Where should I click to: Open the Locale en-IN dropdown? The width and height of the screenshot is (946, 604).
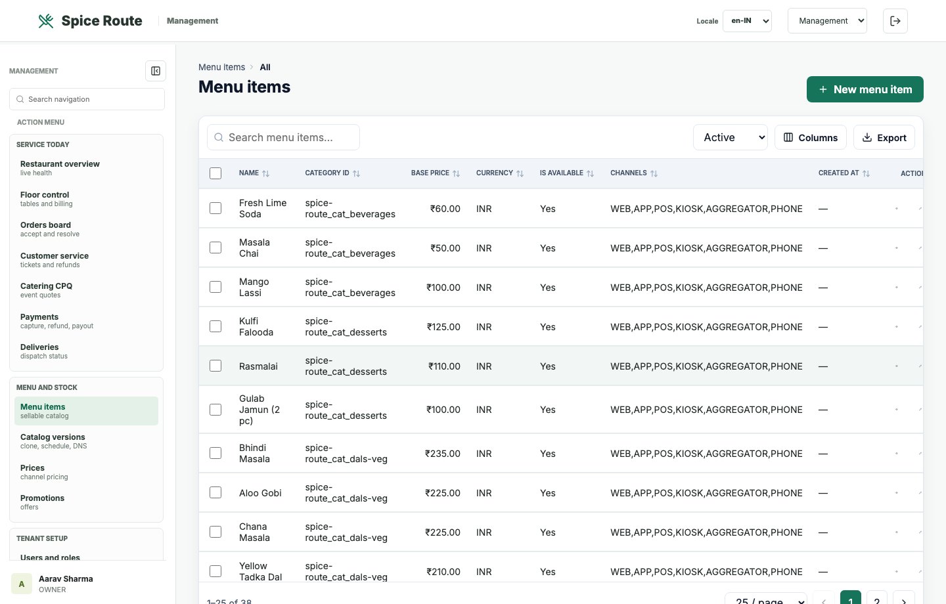(747, 21)
